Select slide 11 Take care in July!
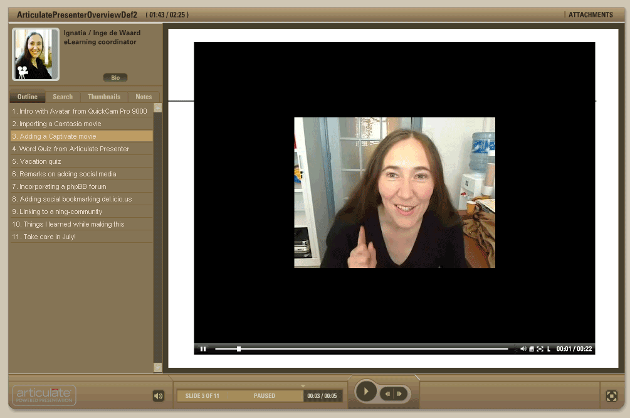The image size is (630, 418). point(81,237)
